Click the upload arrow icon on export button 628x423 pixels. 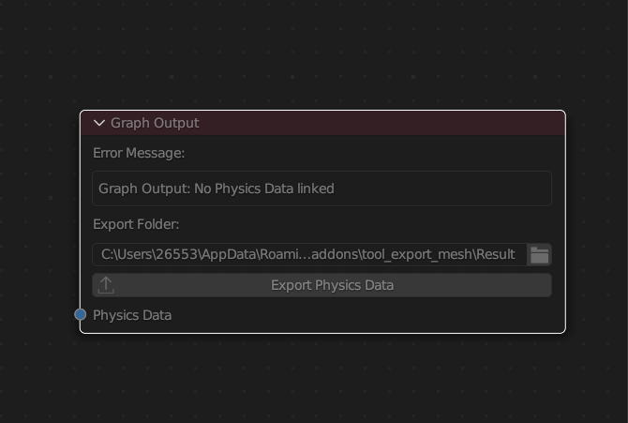coord(106,285)
